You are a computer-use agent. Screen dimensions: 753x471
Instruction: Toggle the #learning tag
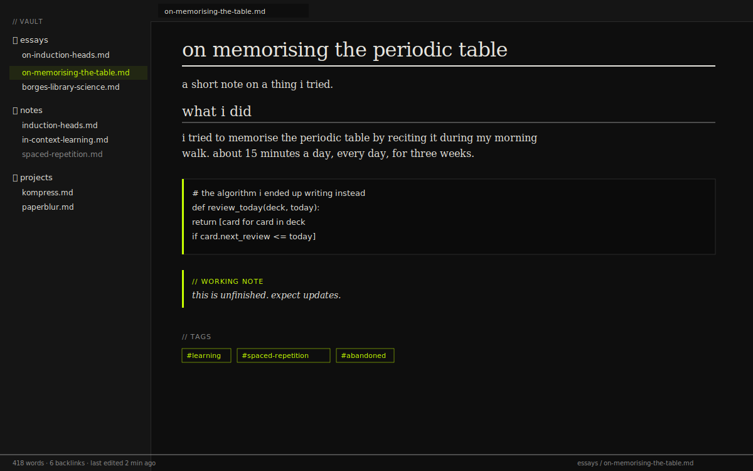point(206,355)
